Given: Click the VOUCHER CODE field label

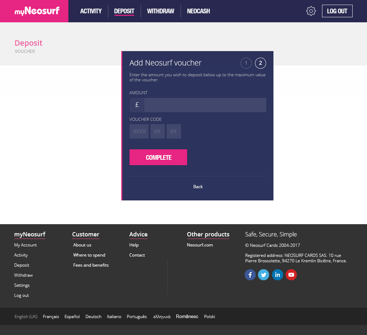Looking at the screenshot, I should click(x=145, y=119).
